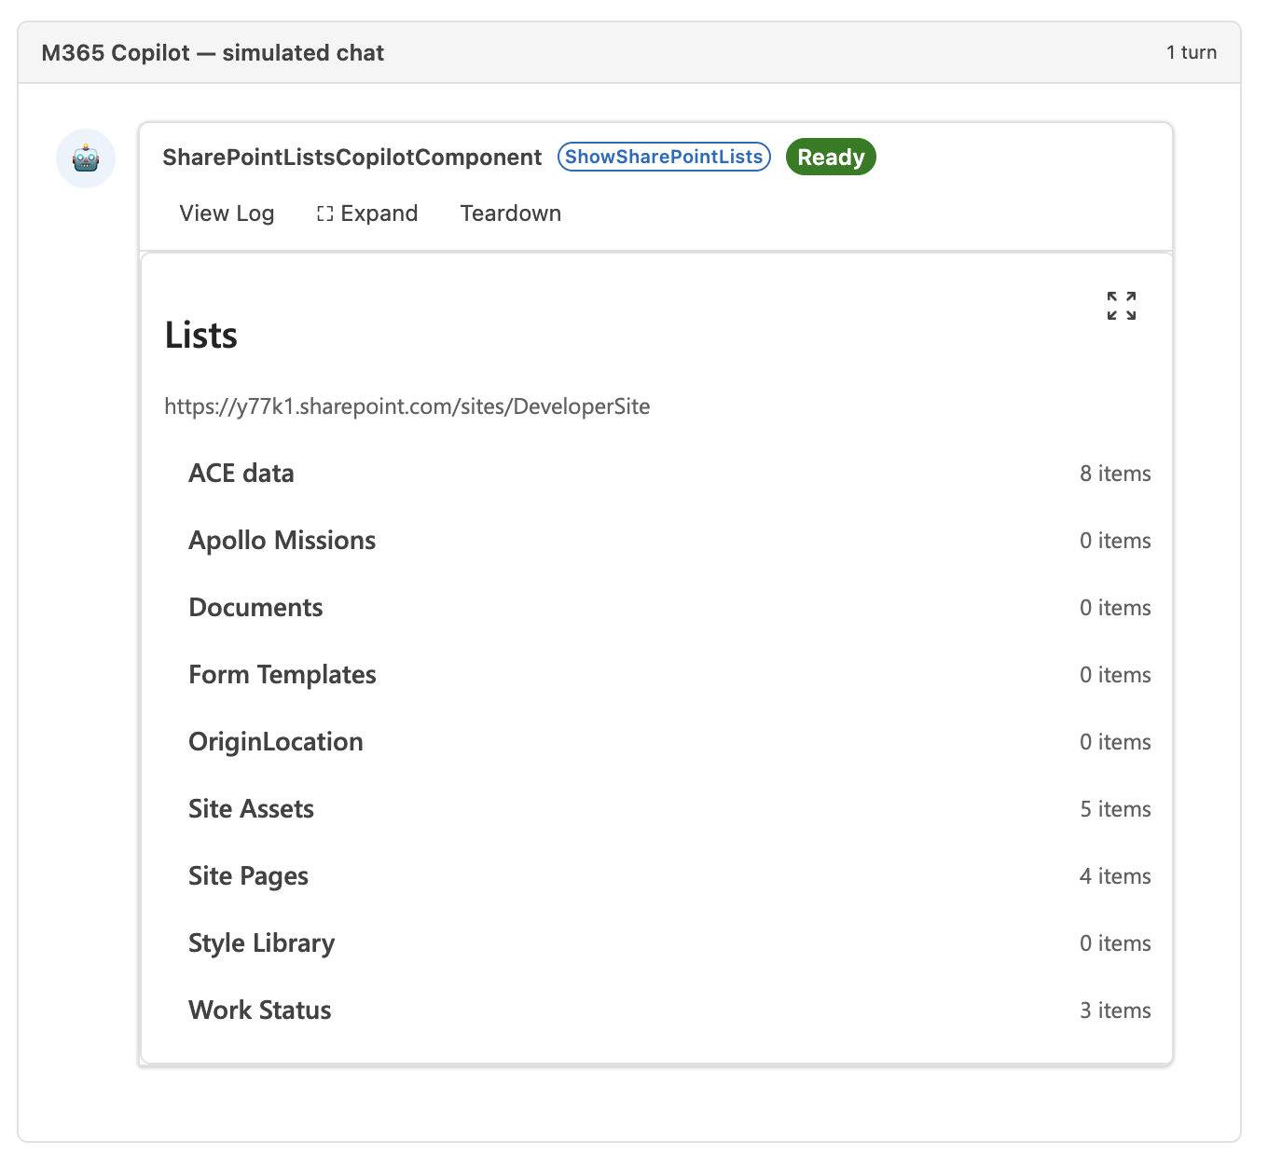Open the Site Pages list
Screen dimensions: 1268x1169
pos(657,876)
